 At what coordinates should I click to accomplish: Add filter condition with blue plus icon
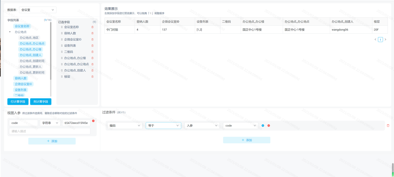(x=263, y=126)
